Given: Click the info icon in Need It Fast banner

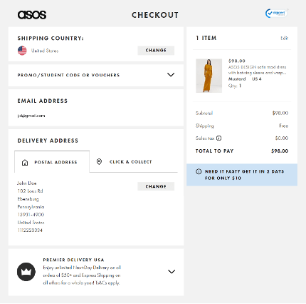Looking at the screenshot, I should click(x=199, y=171).
